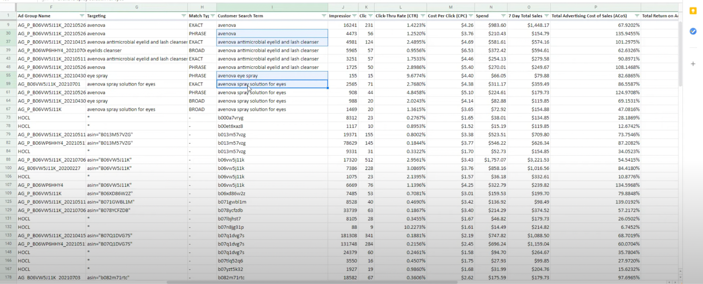Select the clicks cell 512

click(366, 160)
